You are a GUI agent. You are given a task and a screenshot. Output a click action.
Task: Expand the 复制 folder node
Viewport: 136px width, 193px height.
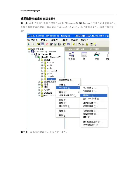pyautogui.click(x=39, y=87)
